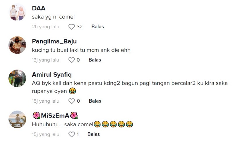Open the DAA username link

(x=39, y=8)
